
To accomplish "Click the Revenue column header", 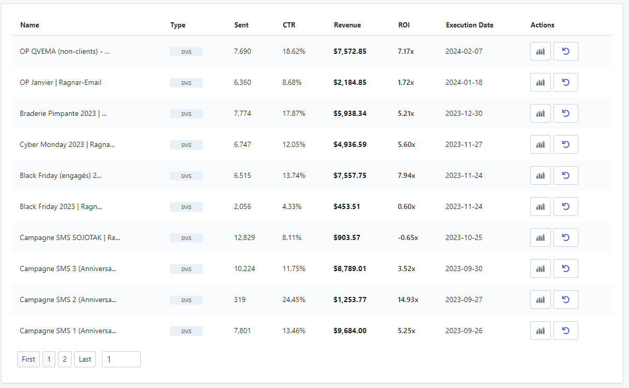I will (347, 25).
